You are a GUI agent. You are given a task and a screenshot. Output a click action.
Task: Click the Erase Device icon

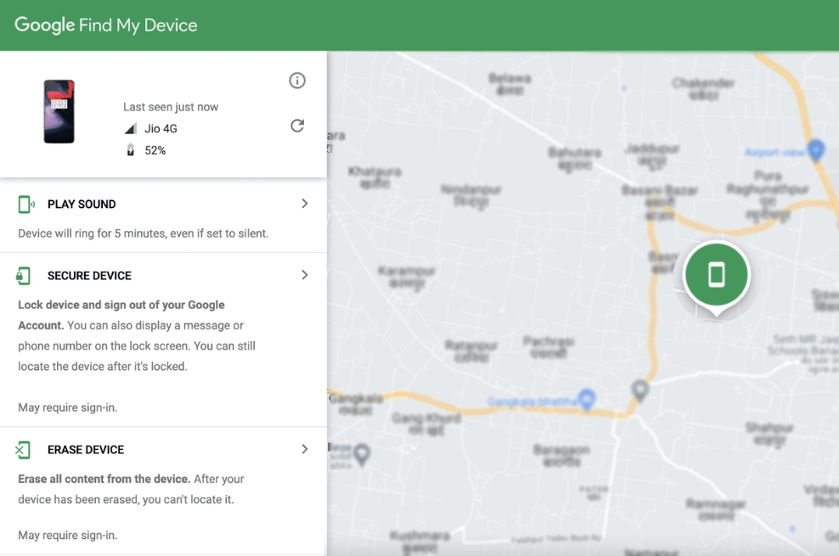23,450
